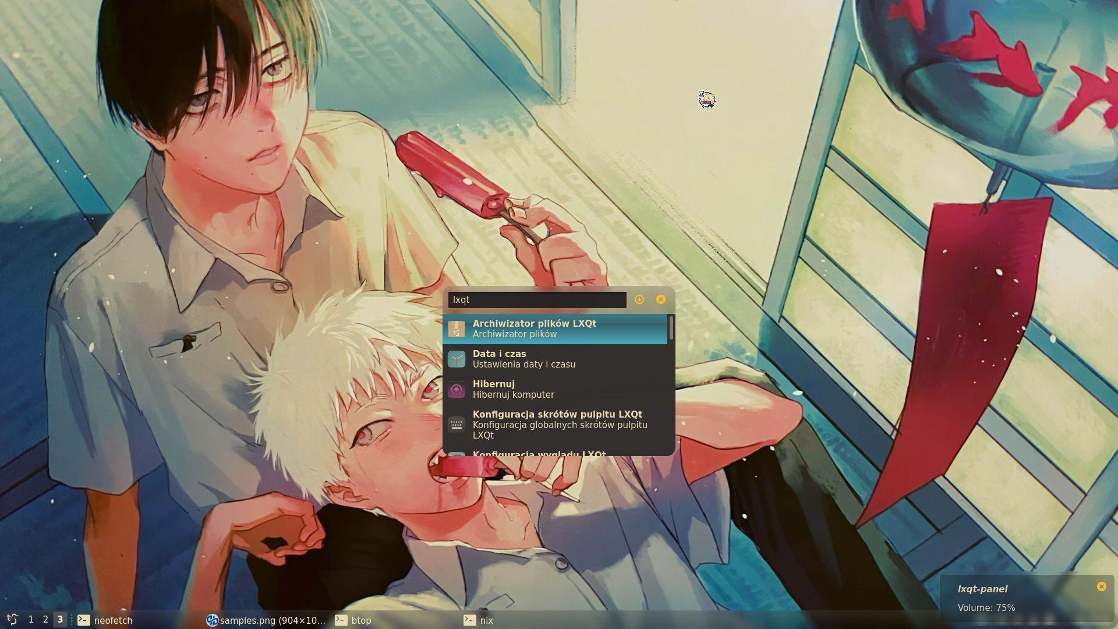The height and width of the screenshot is (629, 1118).
Task: Click the Data i czas clock icon
Action: click(457, 359)
